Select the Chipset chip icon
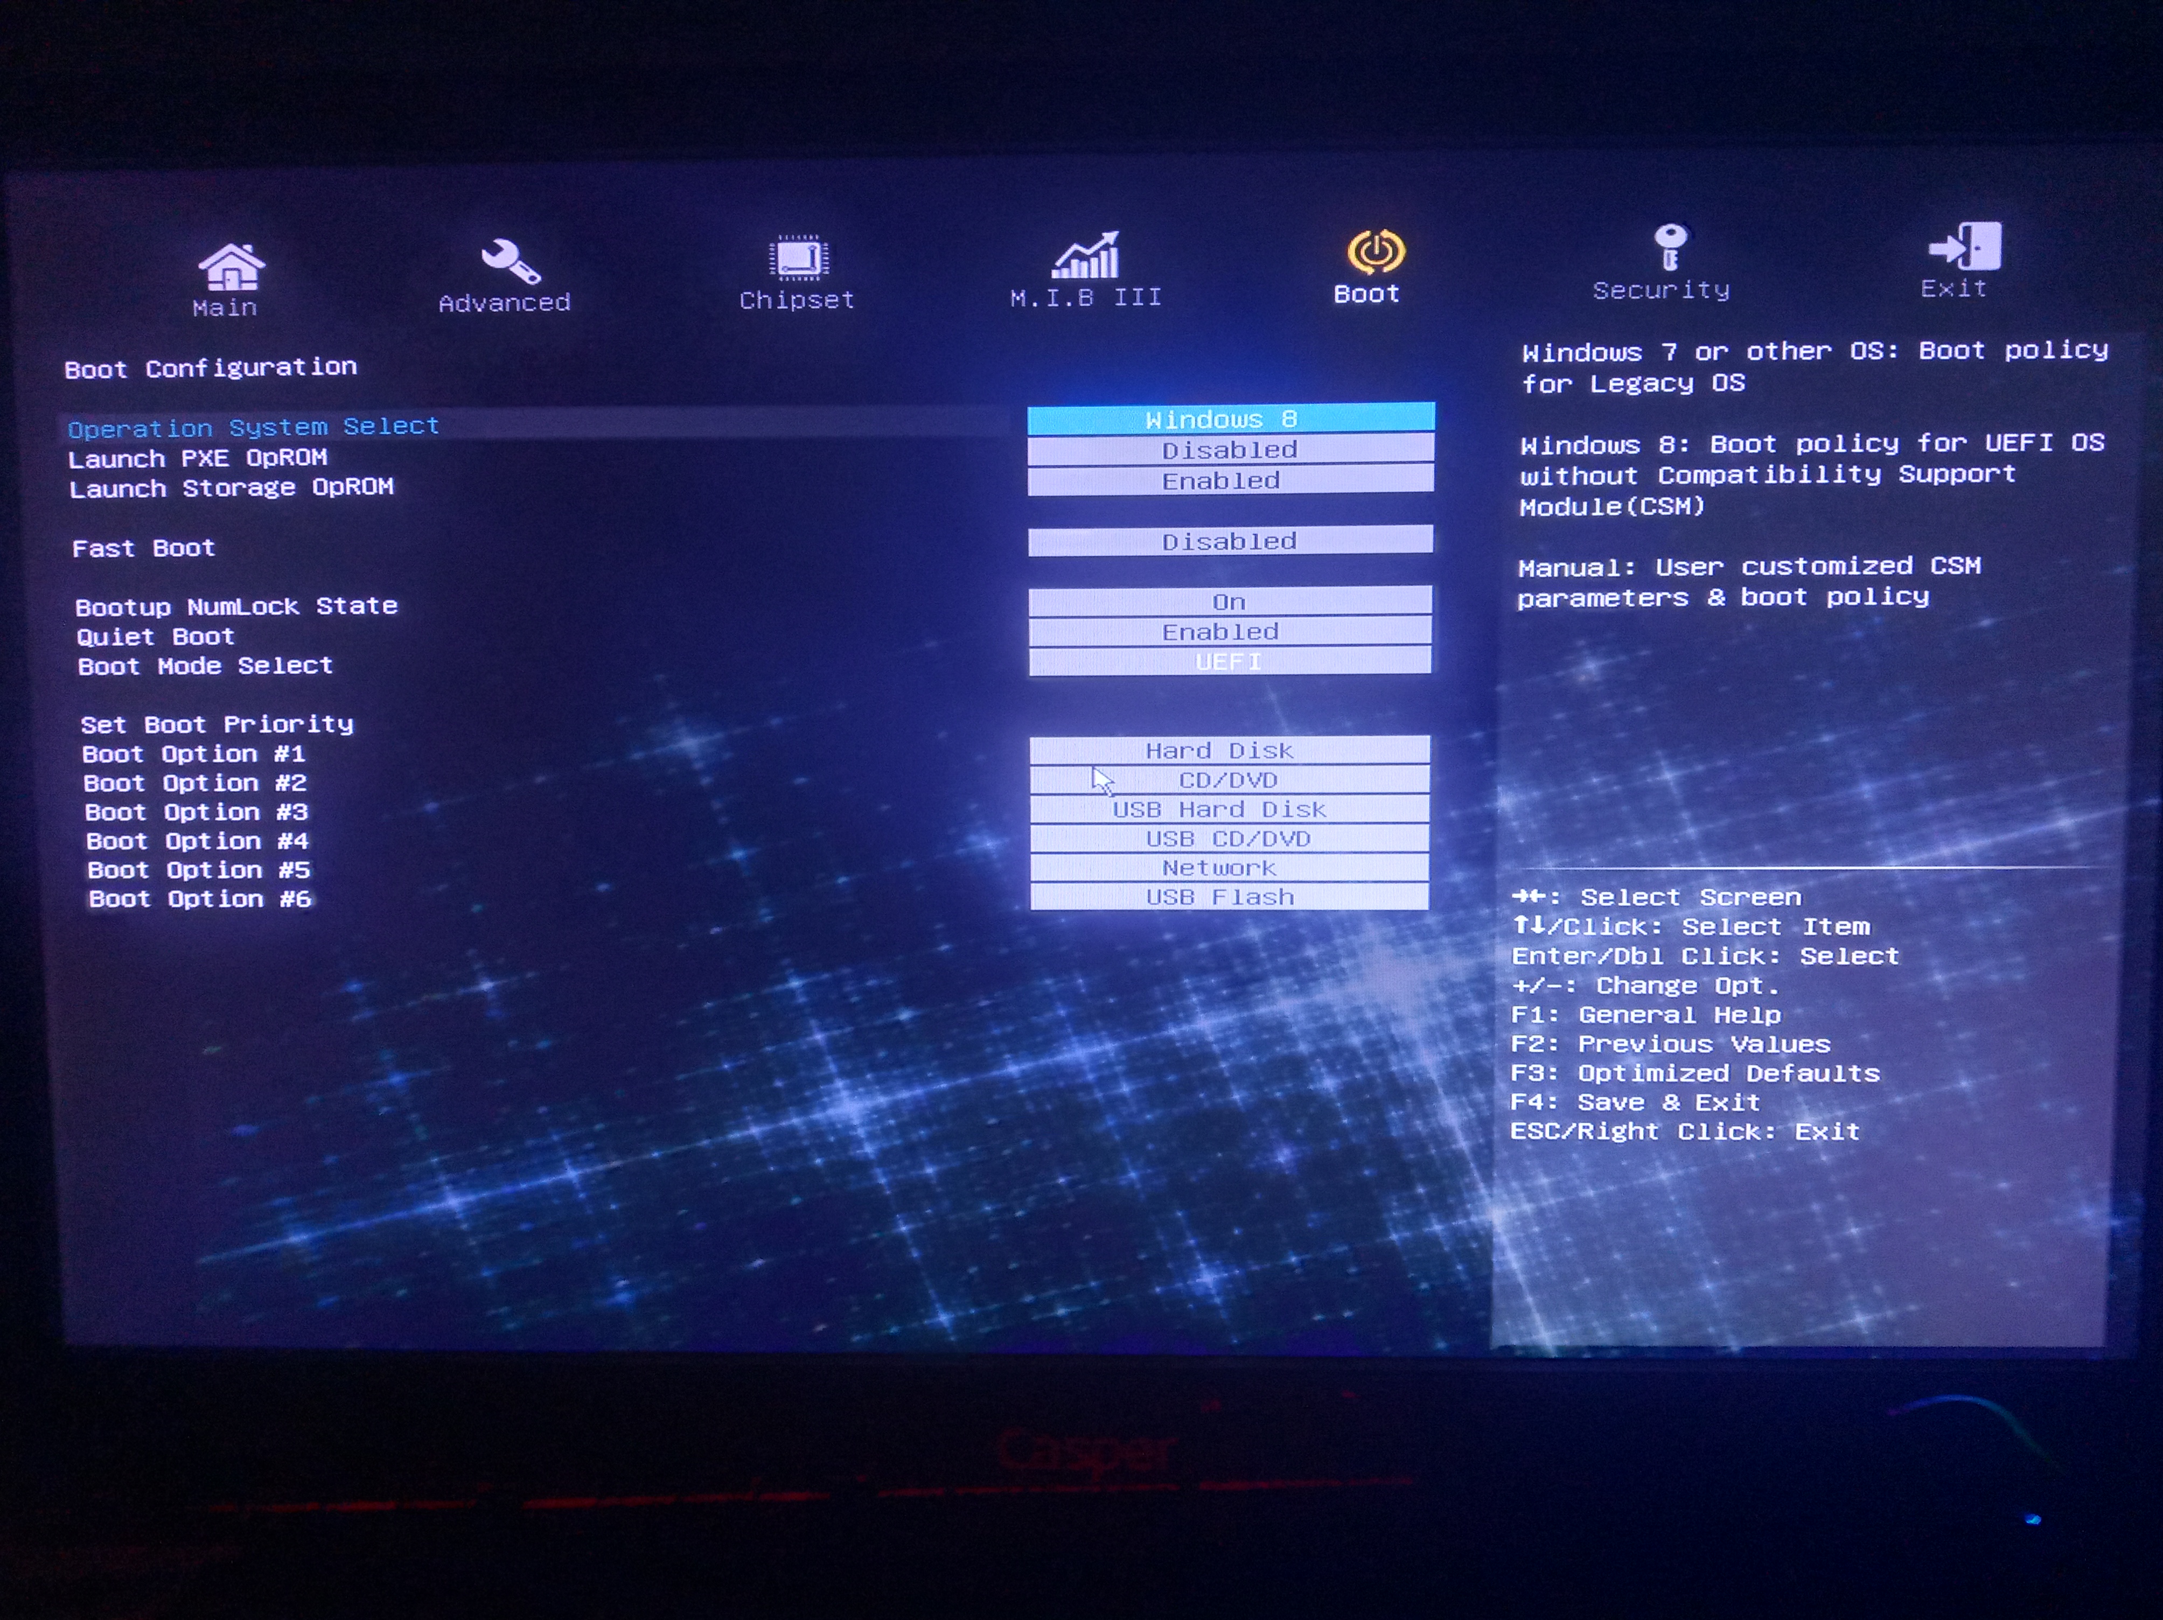Screen dimensions: 2163x1620 click(x=798, y=259)
